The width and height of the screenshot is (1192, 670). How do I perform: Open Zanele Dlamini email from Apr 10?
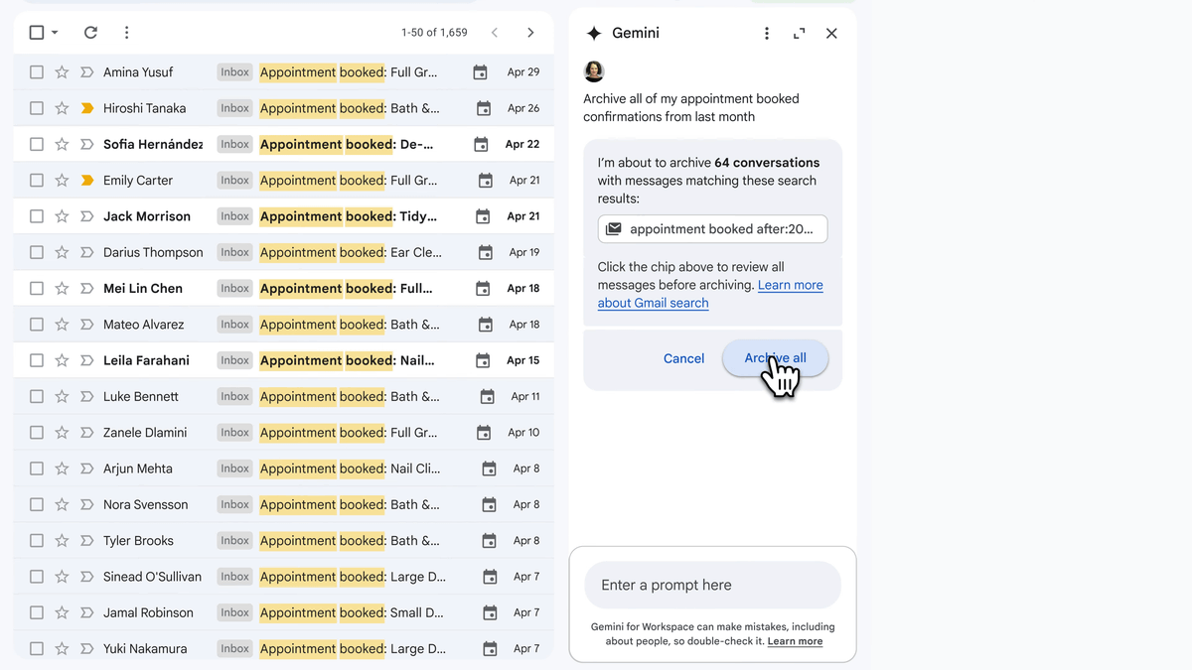point(283,433)
